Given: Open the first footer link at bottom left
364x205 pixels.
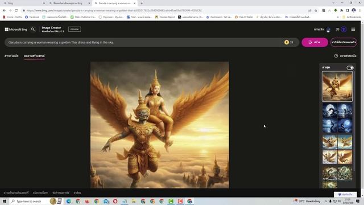Looking at the screenshot, I should (x=16, y=192).
